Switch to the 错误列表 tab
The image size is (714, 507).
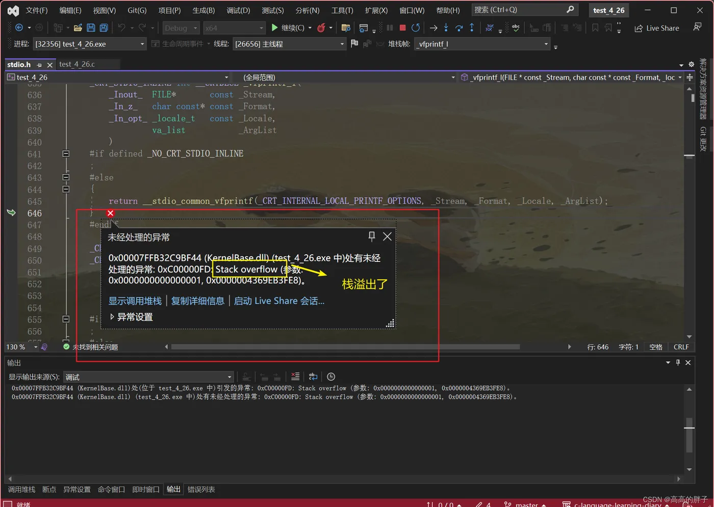[201, 489]
